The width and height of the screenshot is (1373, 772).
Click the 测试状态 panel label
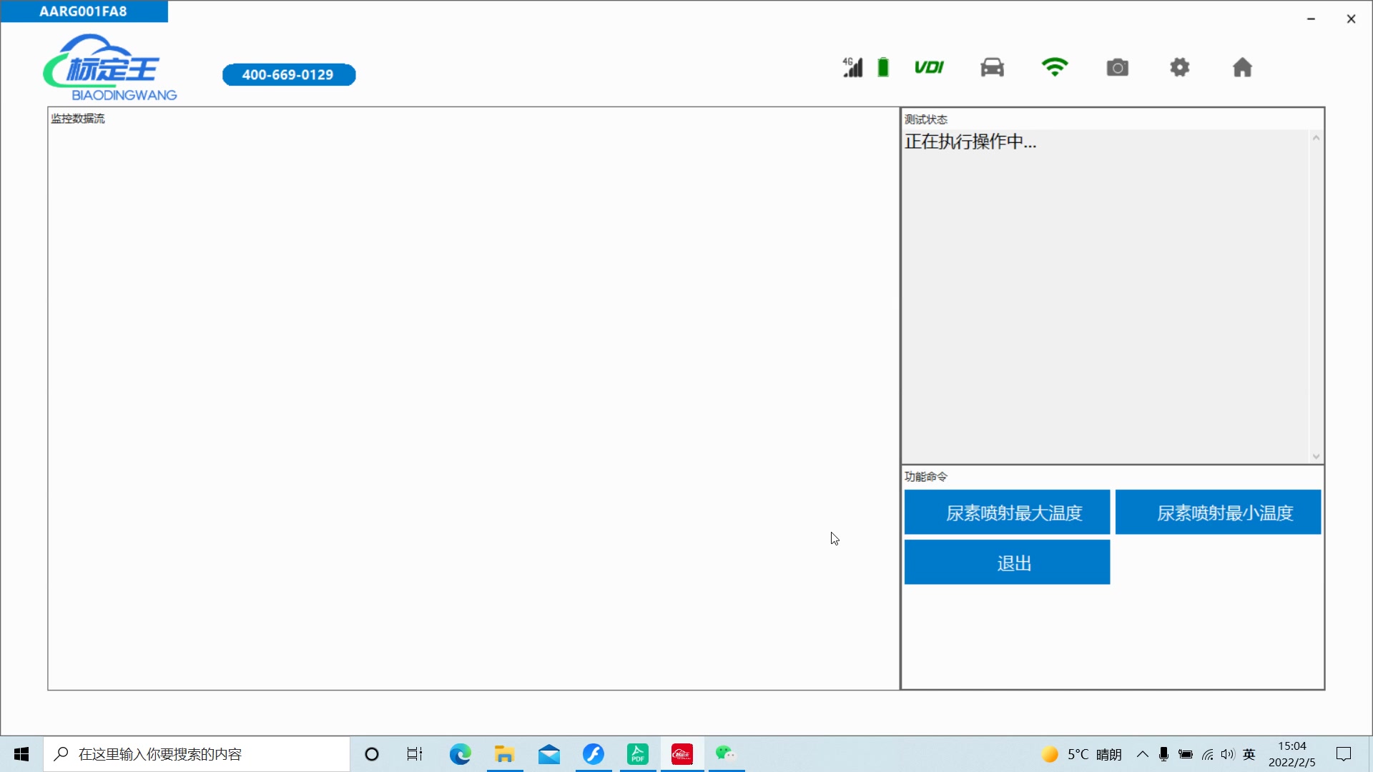(x=926, y=119)
